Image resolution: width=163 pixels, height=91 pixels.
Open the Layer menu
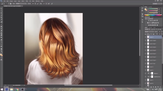pos(15,1)
